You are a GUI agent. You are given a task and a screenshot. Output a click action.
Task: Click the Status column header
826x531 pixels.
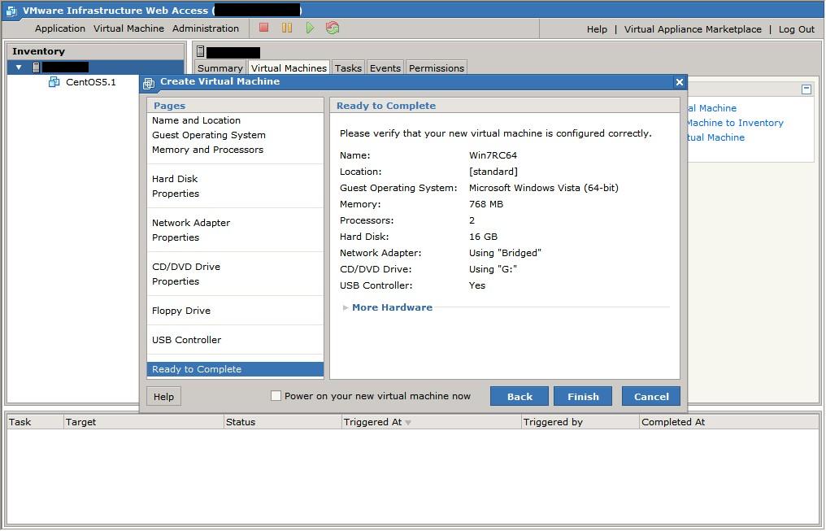pos(282,422)
